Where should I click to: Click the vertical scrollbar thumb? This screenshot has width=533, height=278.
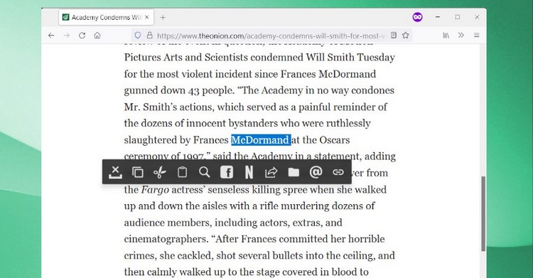[483, 214]
